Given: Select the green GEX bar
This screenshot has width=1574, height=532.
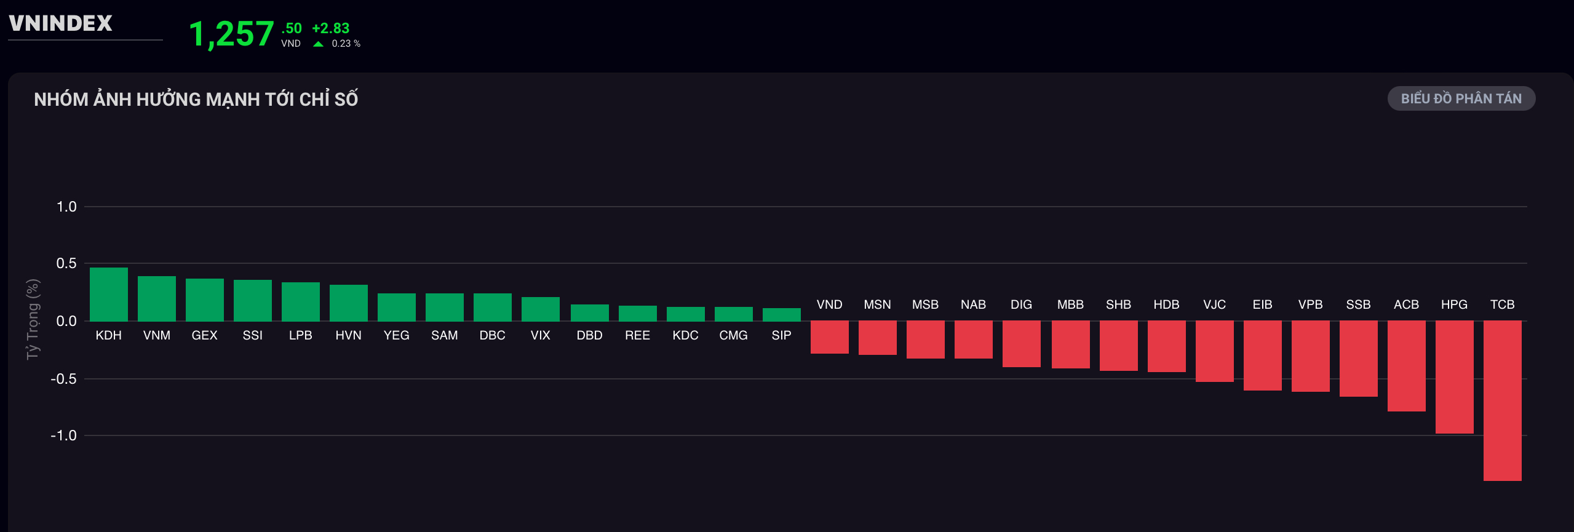Looking at the screenshot, I should pyautogui.click(x=205, y=300).
